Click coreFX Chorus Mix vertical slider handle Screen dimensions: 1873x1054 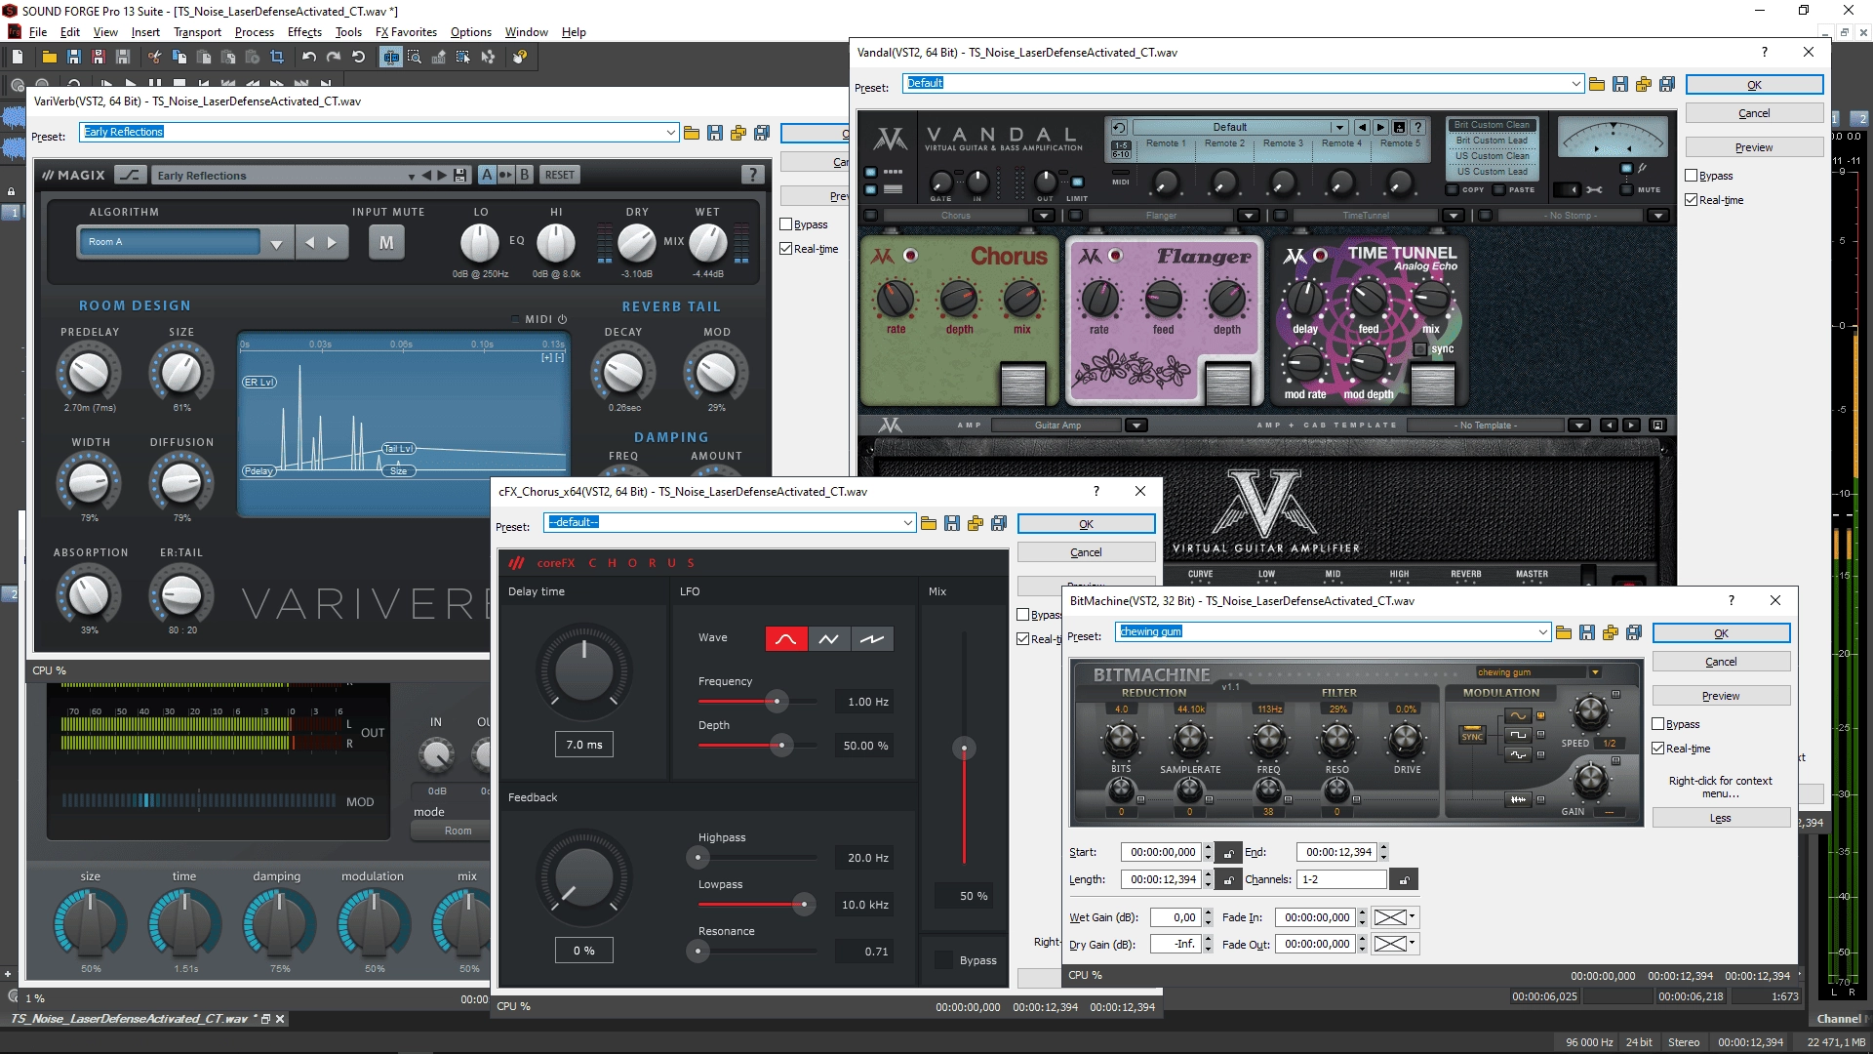[964, 750]
